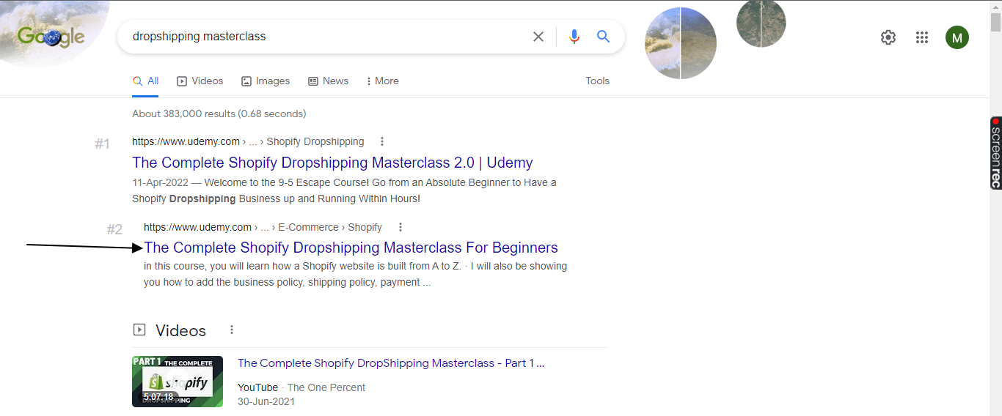
Task: Play the Shopify video thumbnail 5:07:18
Action: click(x=178, y=382)
